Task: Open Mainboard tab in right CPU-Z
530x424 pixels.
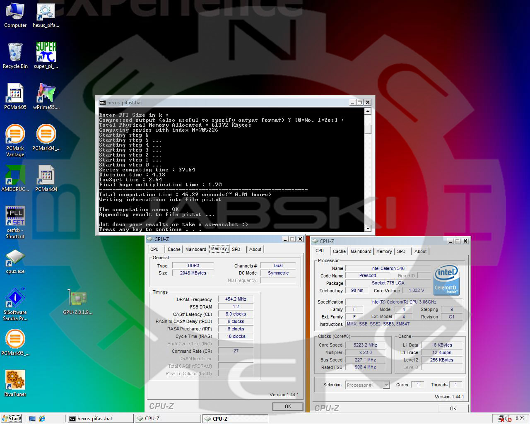Action: (x=361, y=251)
